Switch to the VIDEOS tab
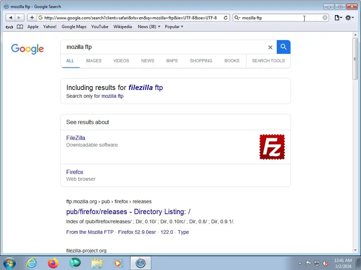This screenshot has width=361, height=270. pyautogui.click(x=121, y=61)
